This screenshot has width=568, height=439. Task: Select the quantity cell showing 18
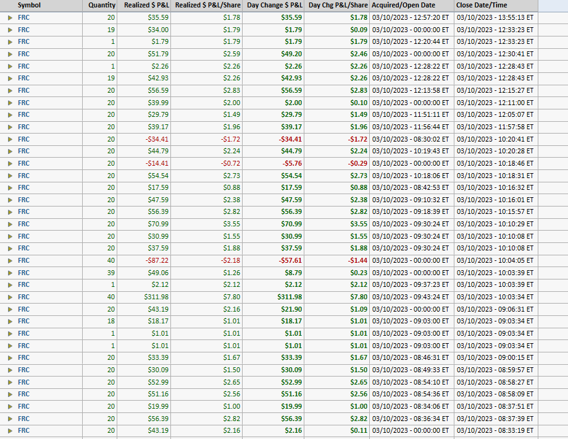[99, 322]
